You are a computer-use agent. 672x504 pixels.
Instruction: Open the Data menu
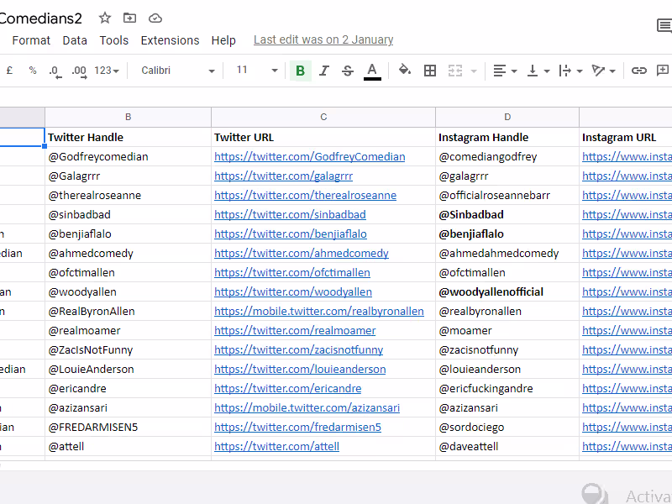click(75, 39)
